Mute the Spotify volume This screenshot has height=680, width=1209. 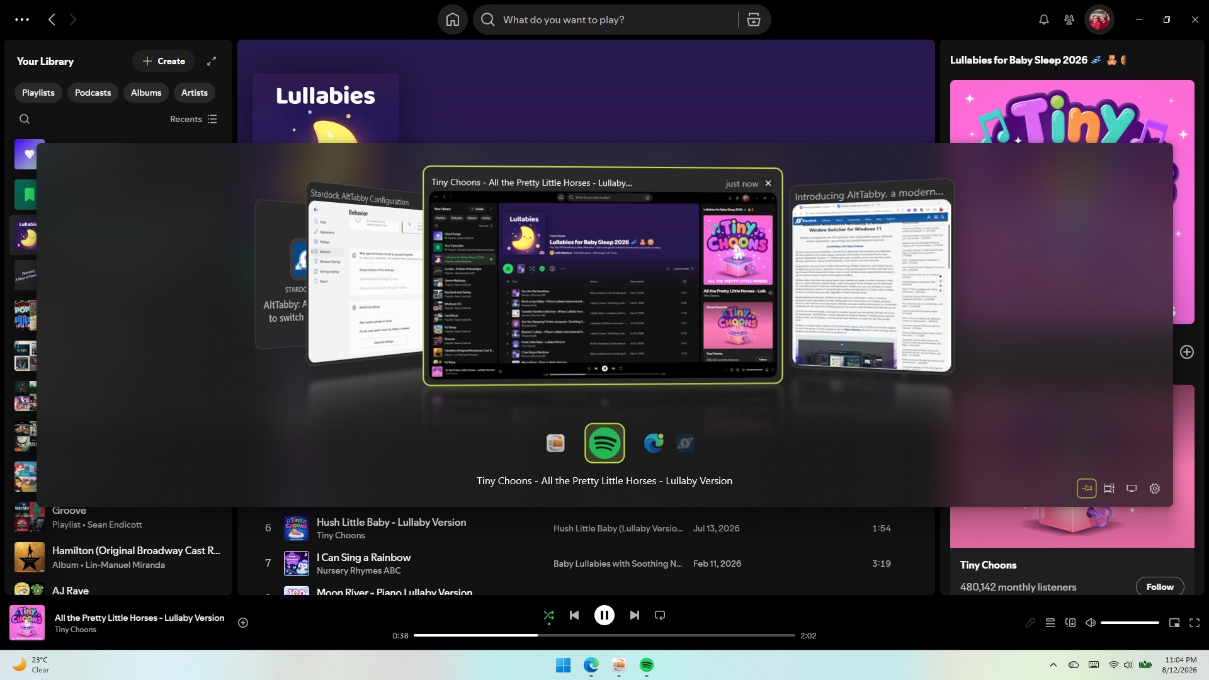(1091, 623)
